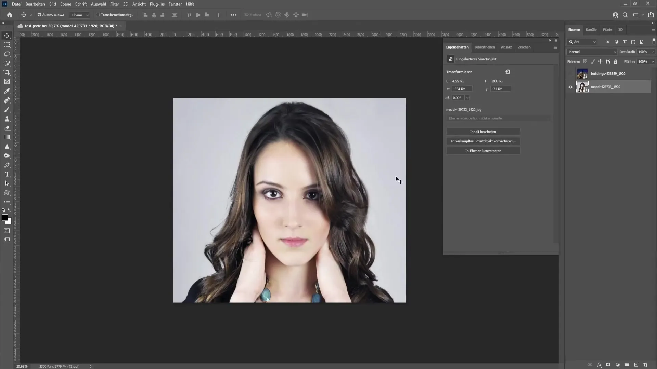Click the Lasso tool icon
Screen dimensions: 657x369
click(7, 54)
